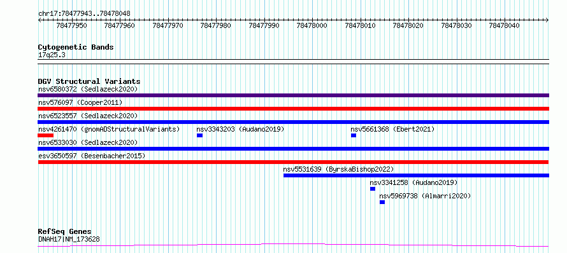Screen dimensions: 567x253
Task: Click ruler position 78477980
Action: (x=216, y=25)
